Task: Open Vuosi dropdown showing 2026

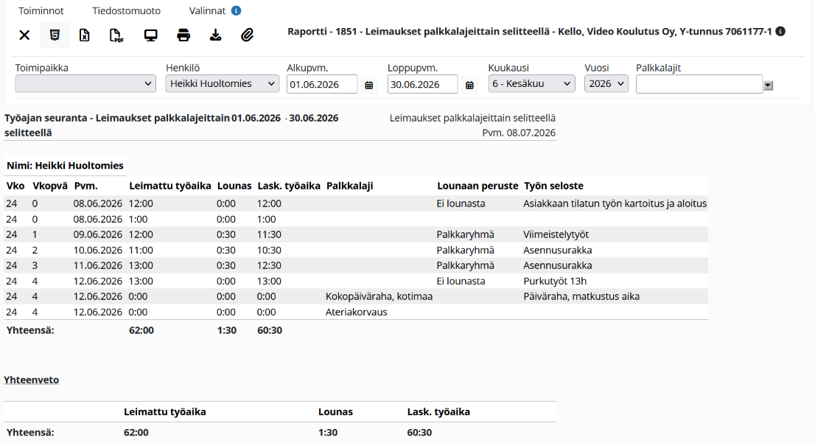Action: [x=606, y=84]
